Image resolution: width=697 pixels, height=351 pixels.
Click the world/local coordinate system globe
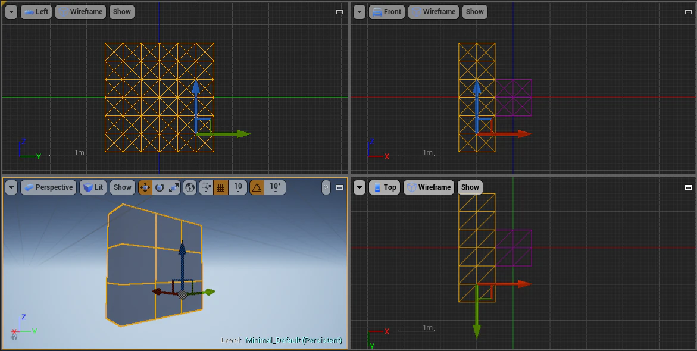tap(190, 187)
